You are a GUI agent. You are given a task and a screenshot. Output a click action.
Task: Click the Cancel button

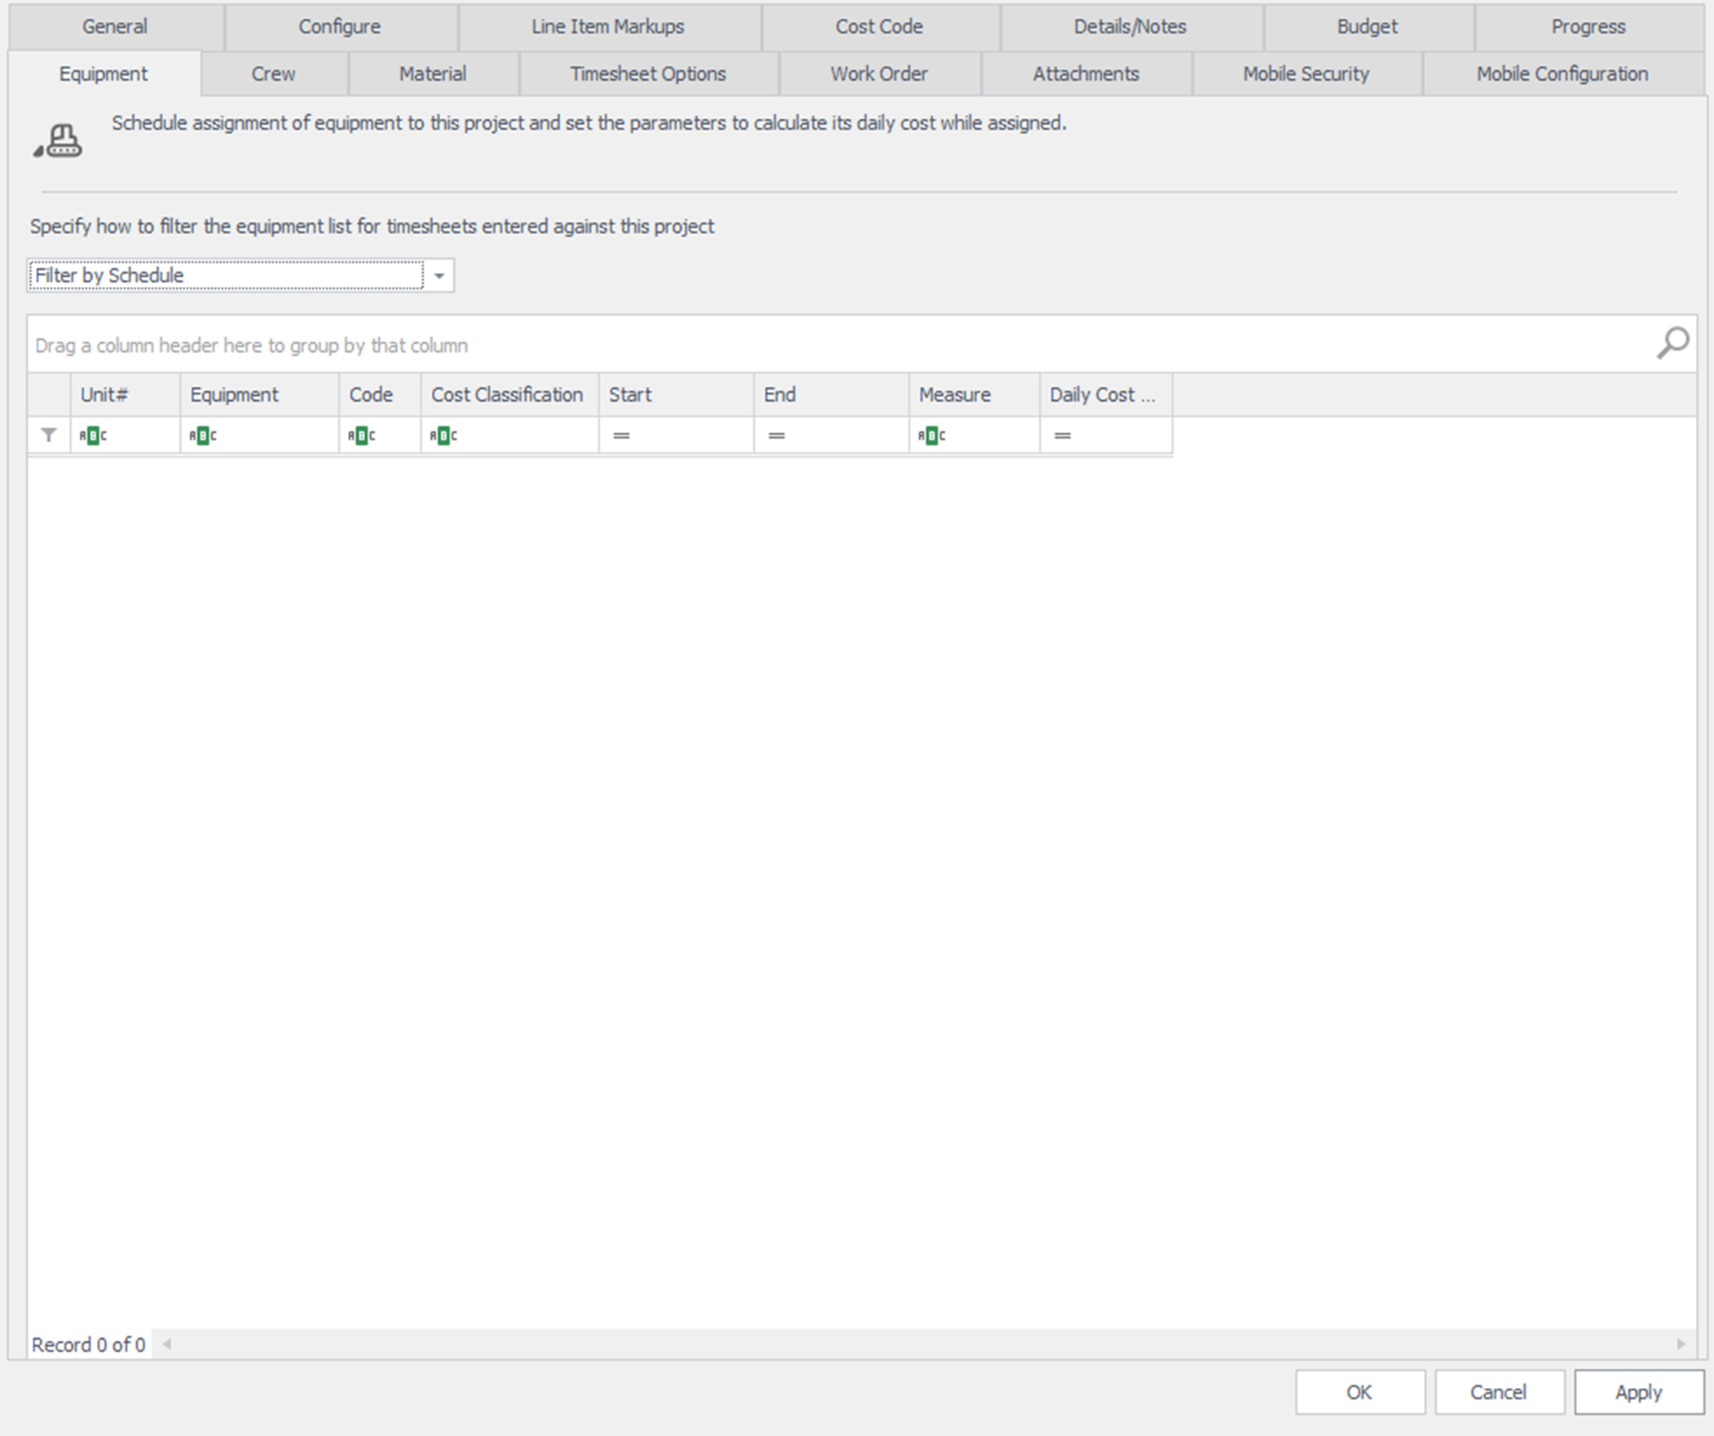coord(1498,1392)
